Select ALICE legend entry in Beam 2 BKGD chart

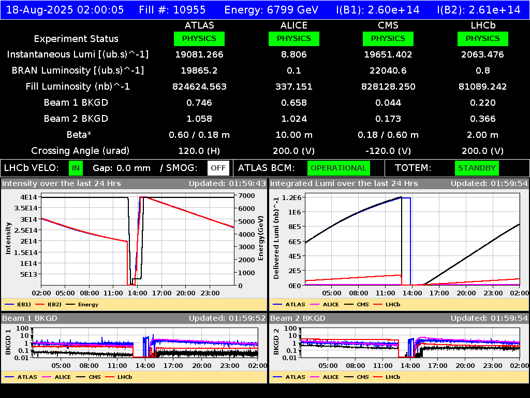325,377
